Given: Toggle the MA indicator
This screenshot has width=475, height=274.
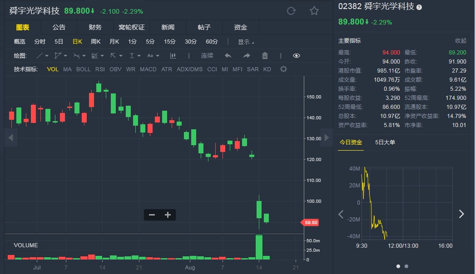Looking at the screenshot, I should coord(67,69).
